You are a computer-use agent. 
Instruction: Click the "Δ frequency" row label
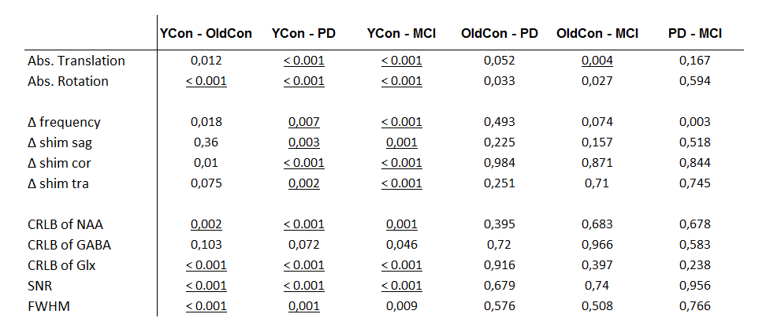[61, 122]
